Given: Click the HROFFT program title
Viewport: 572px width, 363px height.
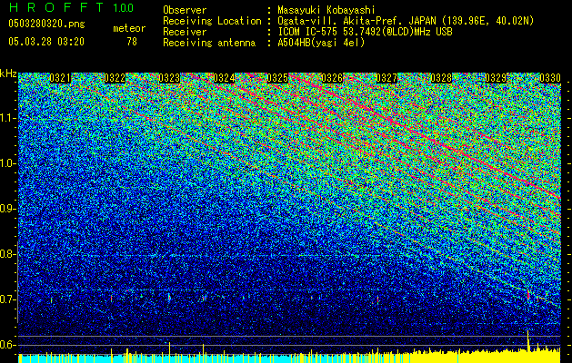Looking at the screenshot, I should (x=57, y=7).
